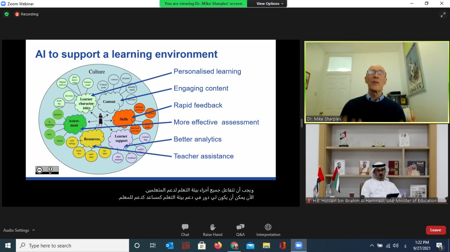The width and height of the screenshot is (450, 252).
Task: Open the Interpretation language globe
Action: pyautogui.click(x=268, y=230)
